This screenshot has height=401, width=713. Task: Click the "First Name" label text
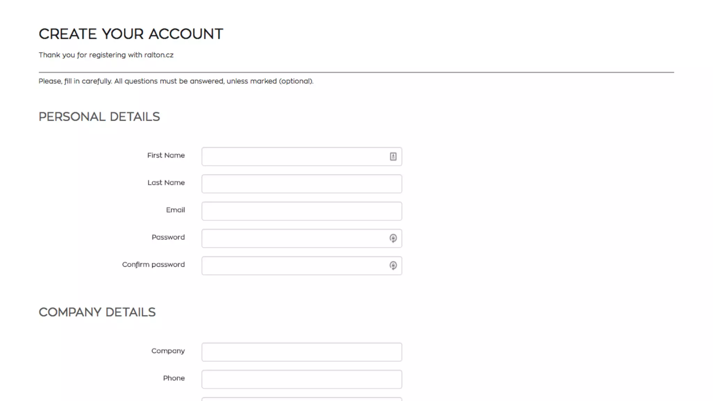166,155
